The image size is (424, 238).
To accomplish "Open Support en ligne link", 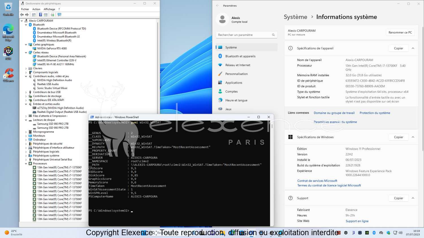I will (x=357, y=221).
